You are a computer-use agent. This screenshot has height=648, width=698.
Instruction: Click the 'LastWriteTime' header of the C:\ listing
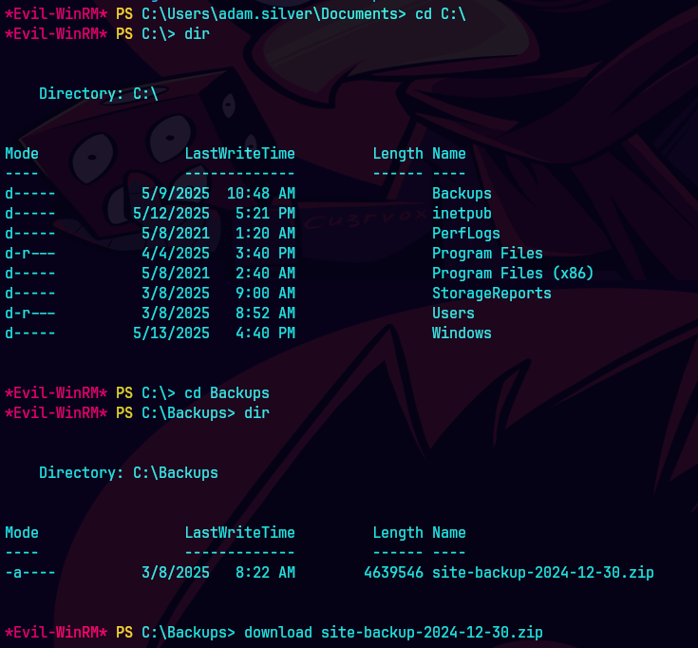pyautogui.click(x=240, y=154)
